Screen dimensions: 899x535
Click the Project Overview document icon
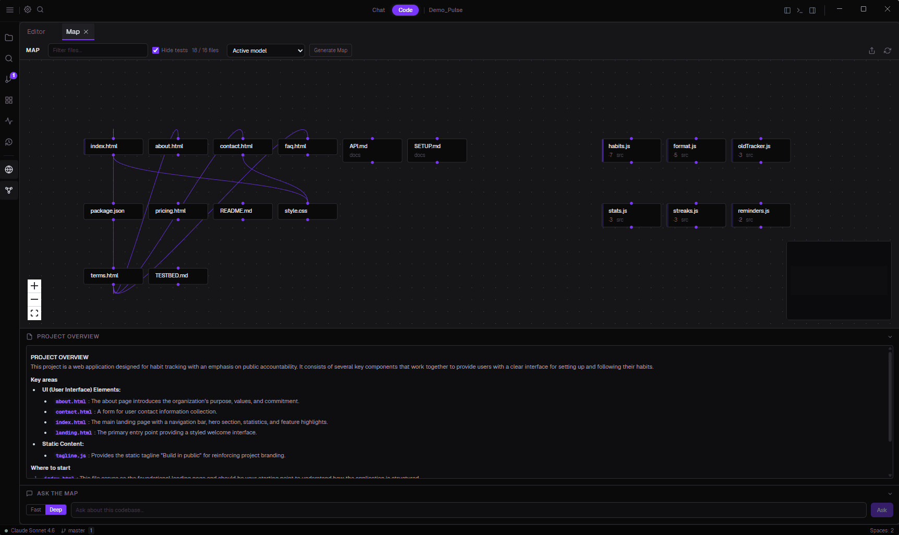30,337
